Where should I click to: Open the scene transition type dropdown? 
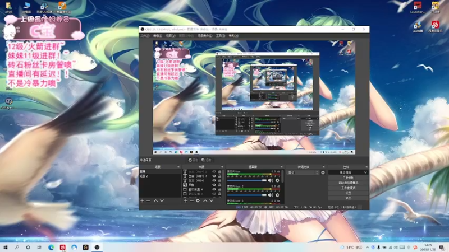tap(303, 172)
